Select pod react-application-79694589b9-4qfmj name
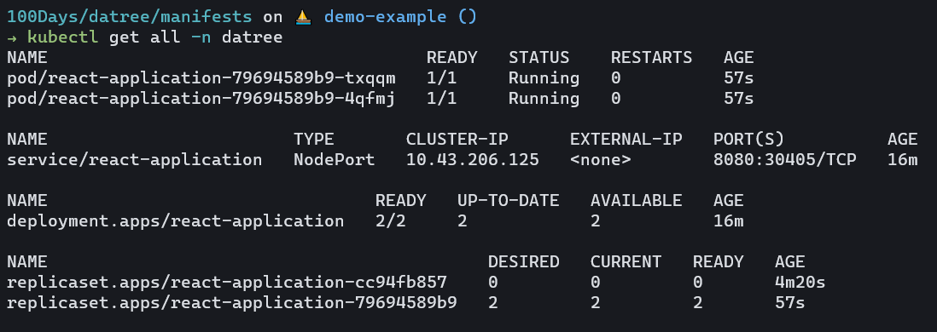This screenshot has width=937, height=332. pyautogui.click(x=201, y=99)
